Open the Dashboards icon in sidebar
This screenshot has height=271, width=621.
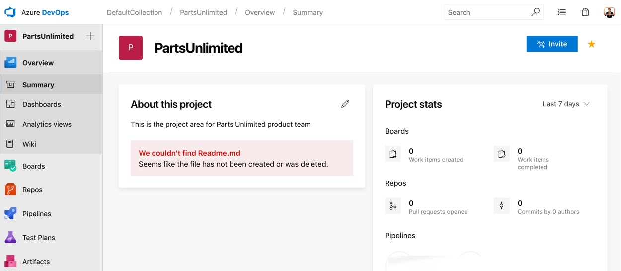click(x=10, y=104)
